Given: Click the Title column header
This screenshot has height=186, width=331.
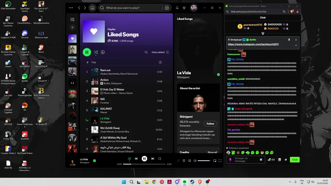Looking at the screenshot, I should coord(93,63).
